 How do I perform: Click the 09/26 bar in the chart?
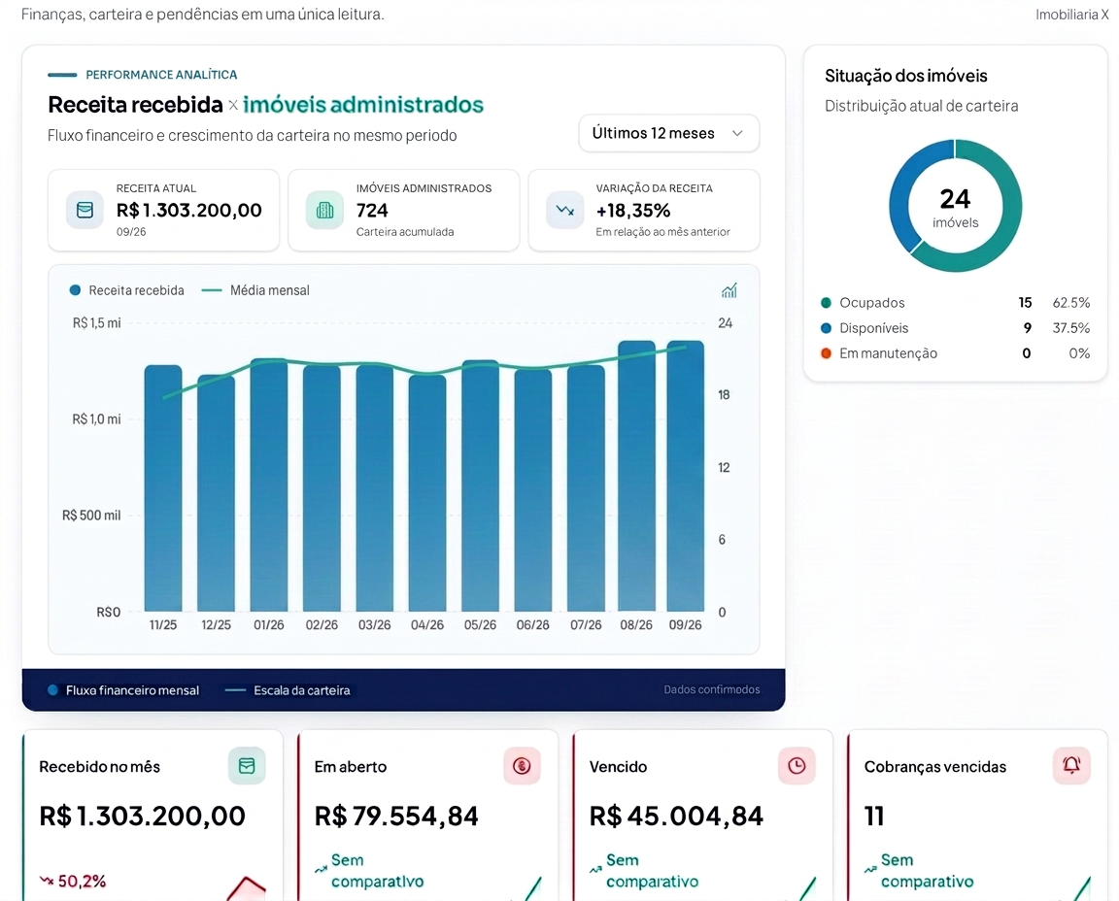(x=686, y=477)
